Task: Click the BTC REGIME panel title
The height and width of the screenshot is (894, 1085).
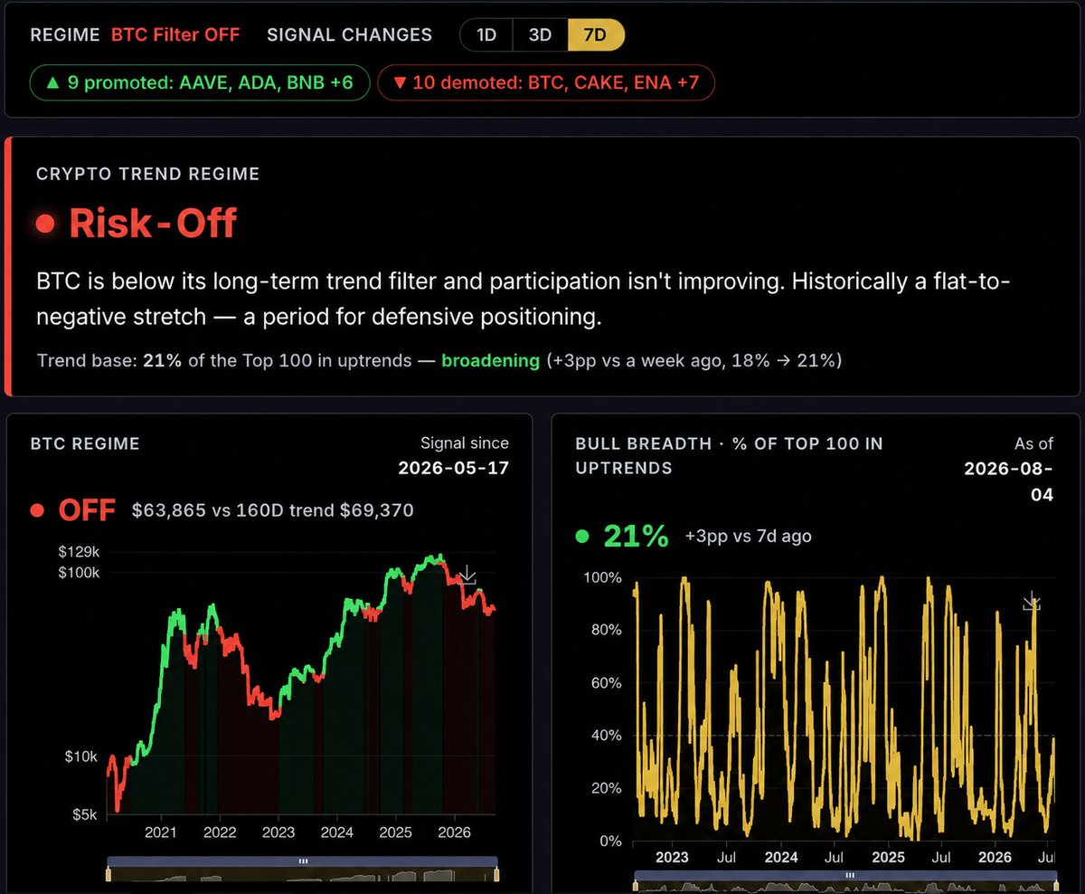Action: pyautogui.click(x=85, y=444)
